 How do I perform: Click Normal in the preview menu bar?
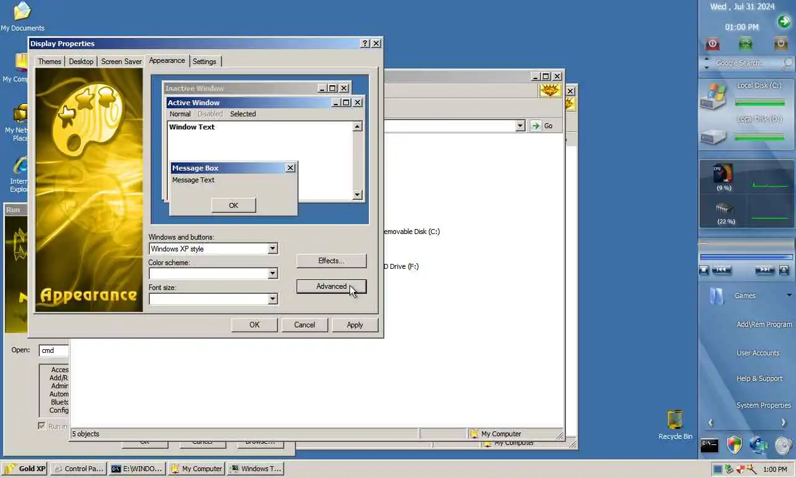coord(180,114)
